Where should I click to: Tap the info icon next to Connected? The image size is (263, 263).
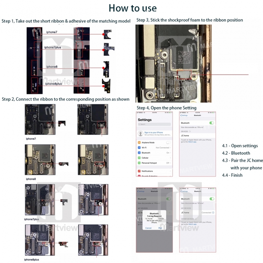(x=213, y=213)
